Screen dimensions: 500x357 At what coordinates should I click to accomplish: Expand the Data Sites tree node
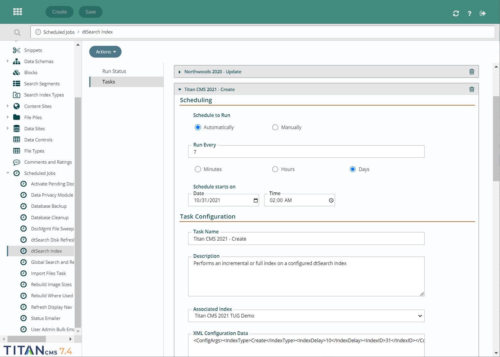coord(8,128)
